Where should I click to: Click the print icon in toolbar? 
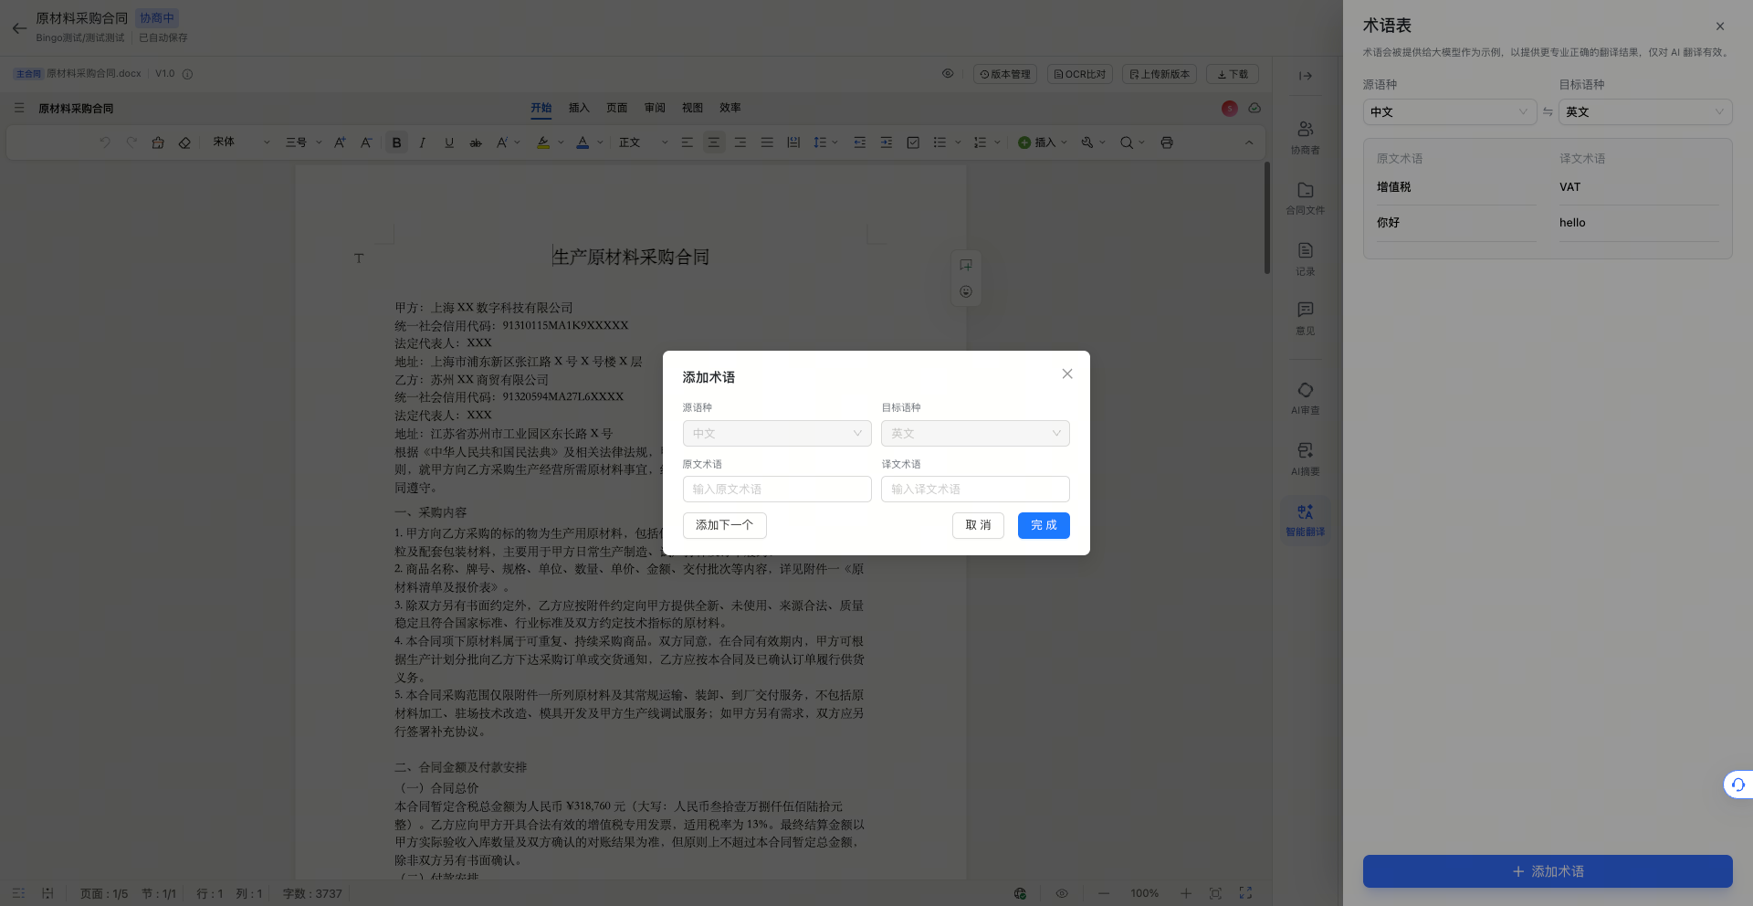click(x=1167, y=142)
